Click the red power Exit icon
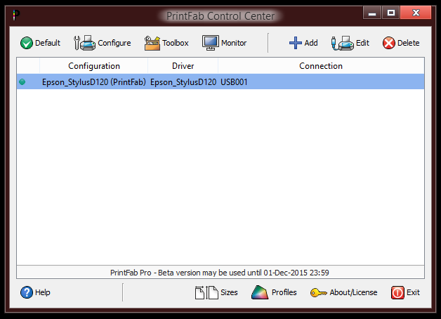This screenshot has height=319, width=441. (397, 292)
